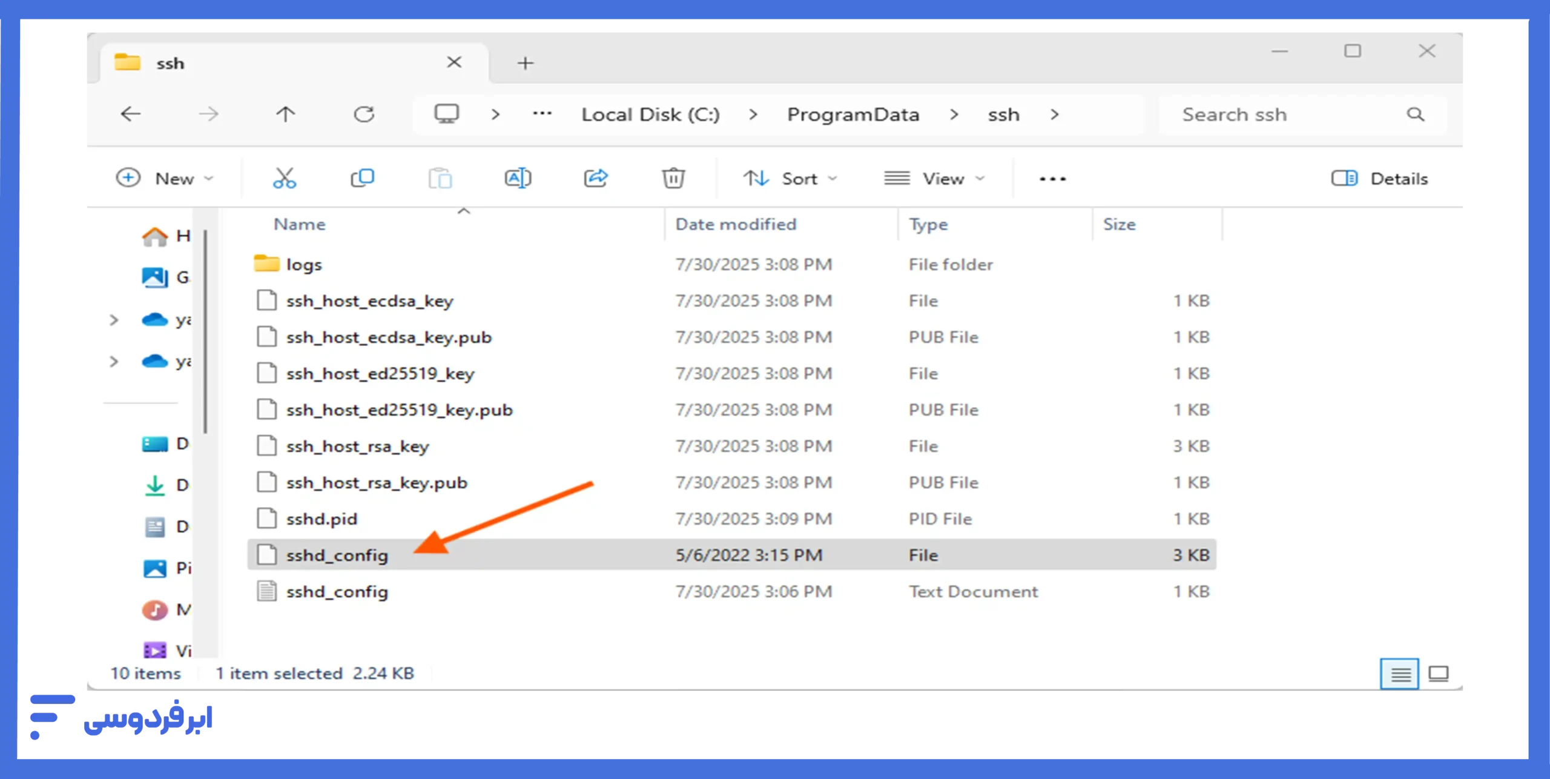Navigate back with left arrow
The width and height of the screenshot is (1550, 779).
131,114
